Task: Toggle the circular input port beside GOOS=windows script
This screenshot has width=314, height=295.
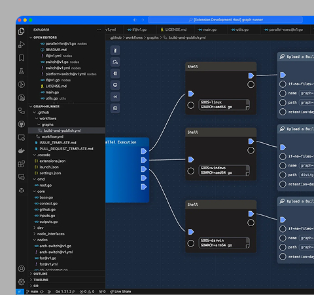Action: click(191, 171)
